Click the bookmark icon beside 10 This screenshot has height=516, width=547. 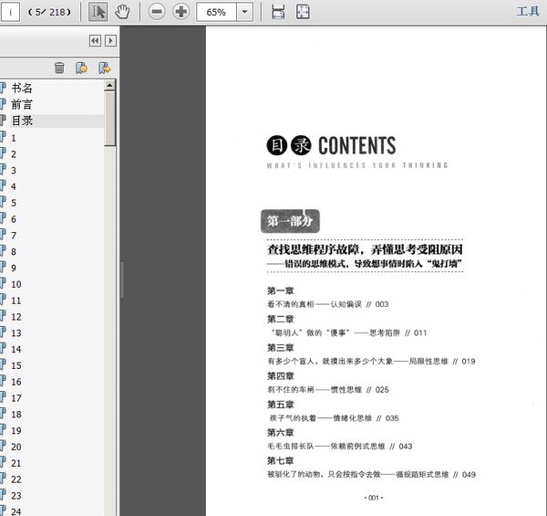tap(3, 284)
